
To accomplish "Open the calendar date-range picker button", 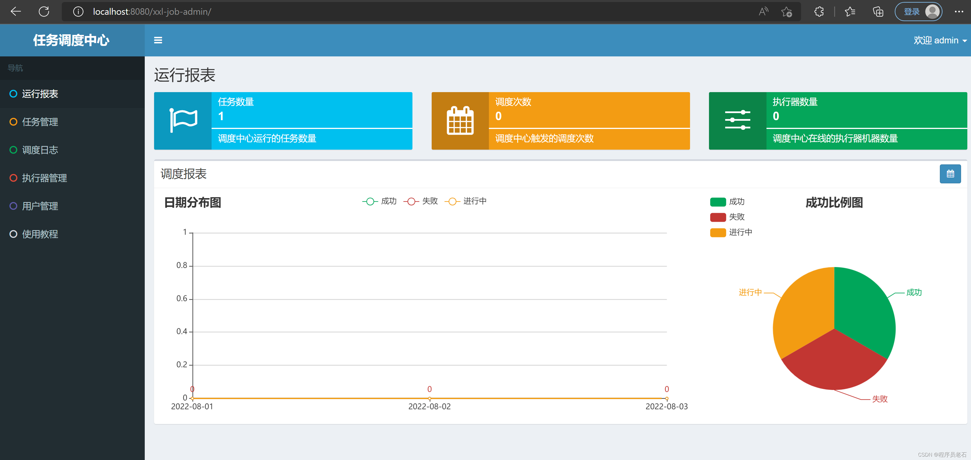I will click(950, 174).
